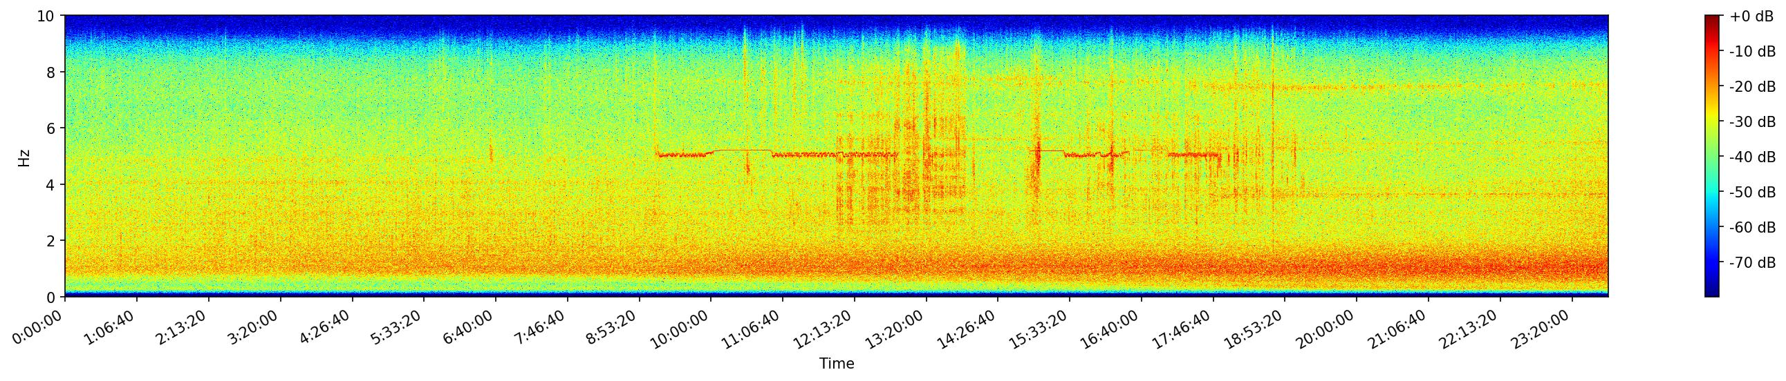This screenshot has width=1786, height=381.
Task: Click the -40 dB colorbar label
Action: [1752, 157]
